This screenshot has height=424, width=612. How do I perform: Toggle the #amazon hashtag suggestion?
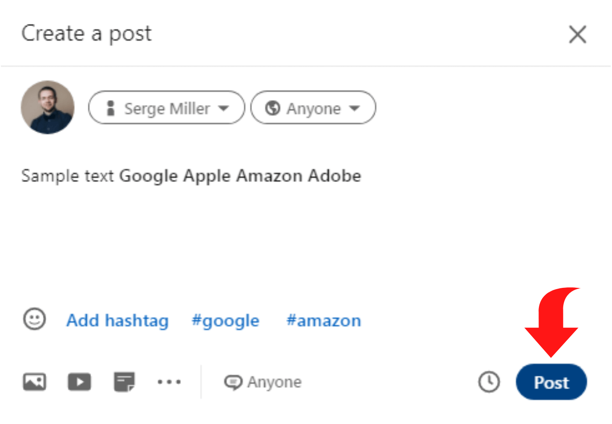pyautogui.click(x=323, y=321)
